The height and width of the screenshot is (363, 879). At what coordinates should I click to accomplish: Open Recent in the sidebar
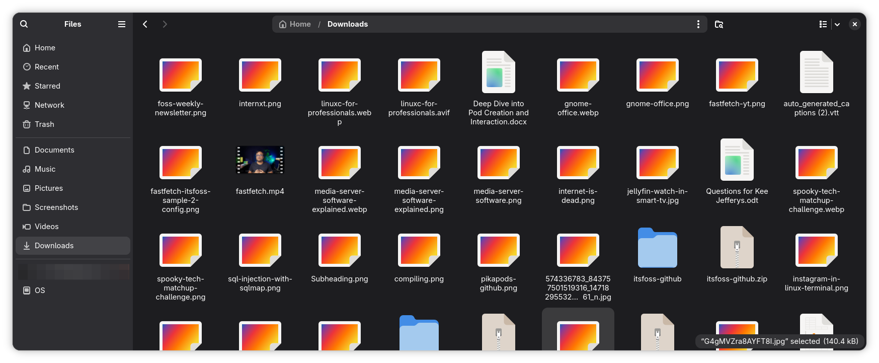pos(46,67)
